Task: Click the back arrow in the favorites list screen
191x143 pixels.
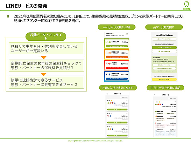Action: [107, 94]
